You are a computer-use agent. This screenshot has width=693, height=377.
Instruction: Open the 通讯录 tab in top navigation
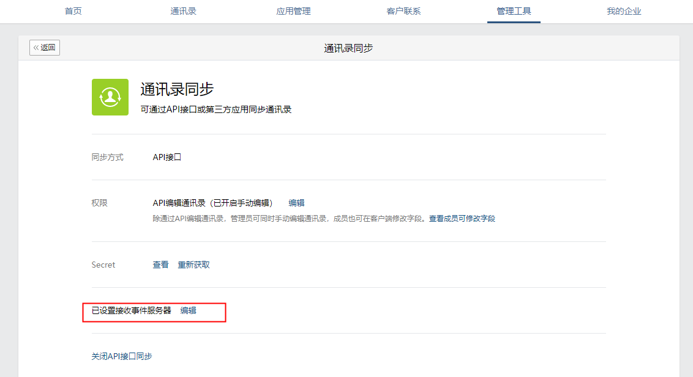tap(183, 11)
